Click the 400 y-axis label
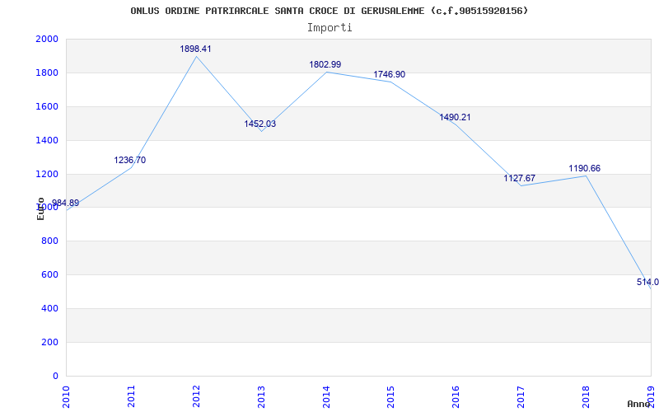The height and width of the screenshot is (412, 659). 49,308
